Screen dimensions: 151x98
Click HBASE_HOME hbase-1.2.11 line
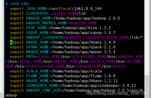click(x=64, y=81)
